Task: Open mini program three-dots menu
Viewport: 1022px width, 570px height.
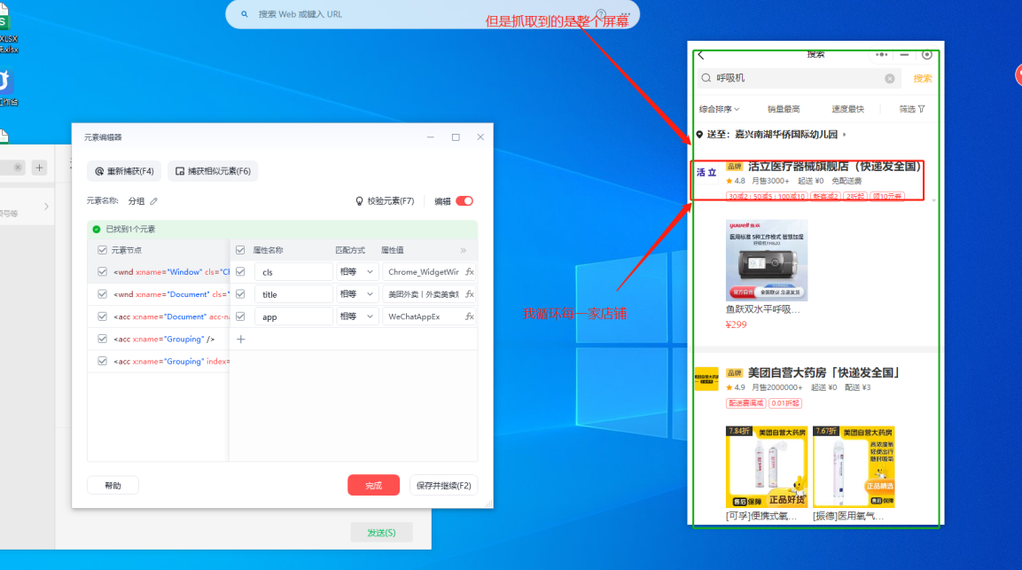Action: coord(881,55)
